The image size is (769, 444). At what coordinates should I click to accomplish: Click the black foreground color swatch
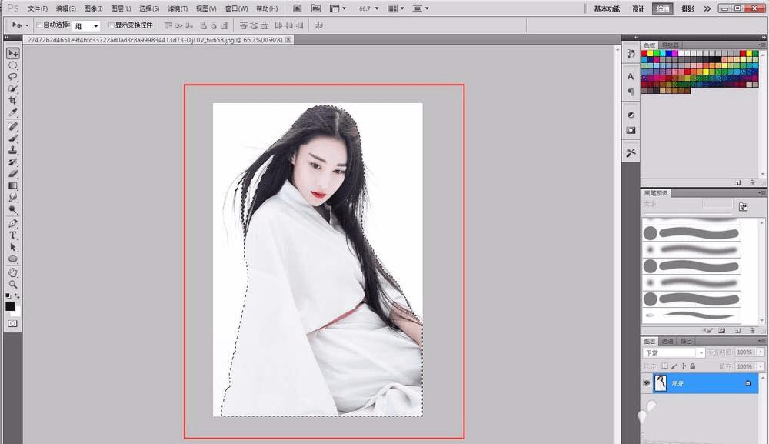coord(10,306)
